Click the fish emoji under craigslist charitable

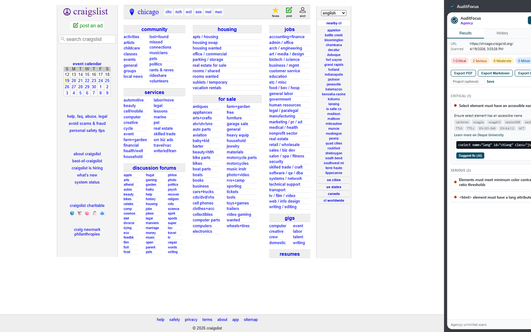(x=102, y=213)
